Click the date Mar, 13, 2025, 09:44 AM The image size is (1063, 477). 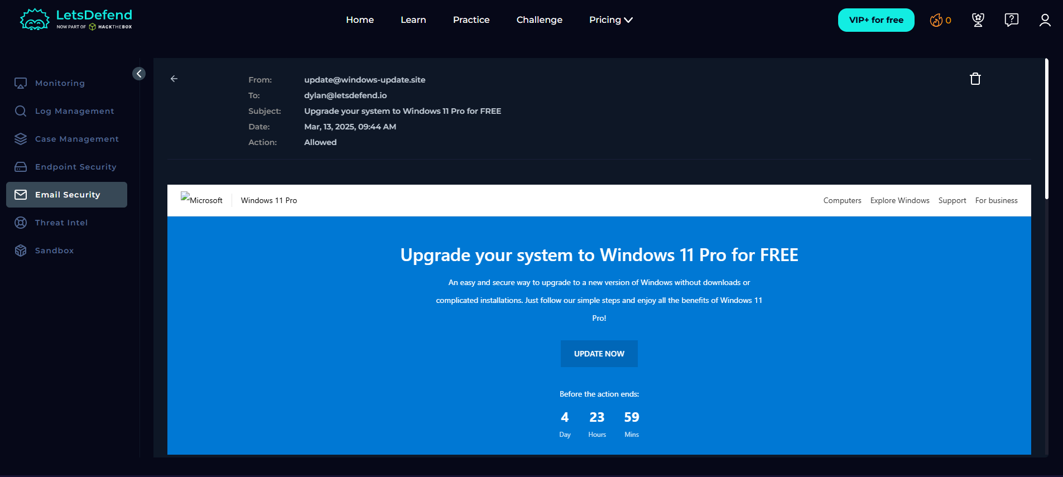coord(350,127)
